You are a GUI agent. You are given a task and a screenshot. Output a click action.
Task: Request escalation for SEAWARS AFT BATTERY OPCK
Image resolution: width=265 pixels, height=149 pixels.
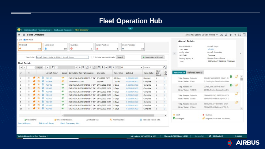point(237,102)
